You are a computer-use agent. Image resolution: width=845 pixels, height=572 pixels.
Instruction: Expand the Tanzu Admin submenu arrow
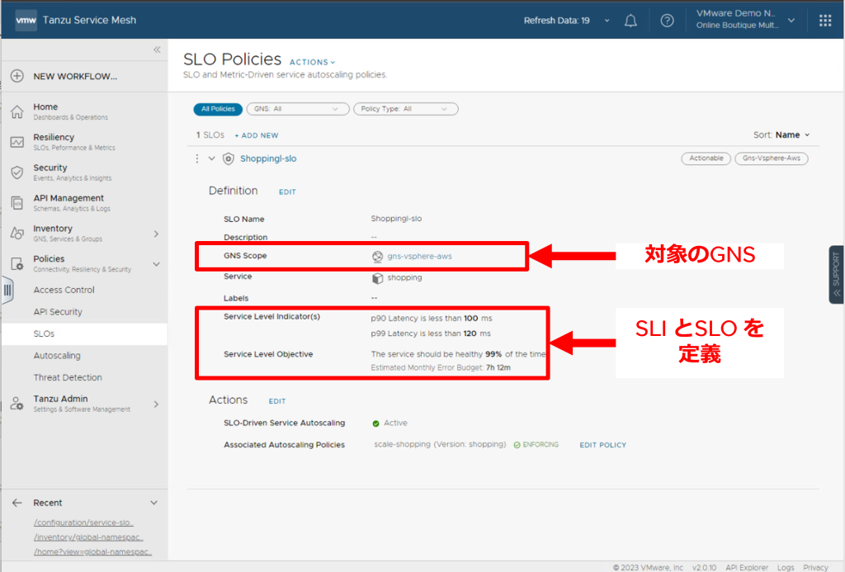pyautogui.click(x=156, y=404)
